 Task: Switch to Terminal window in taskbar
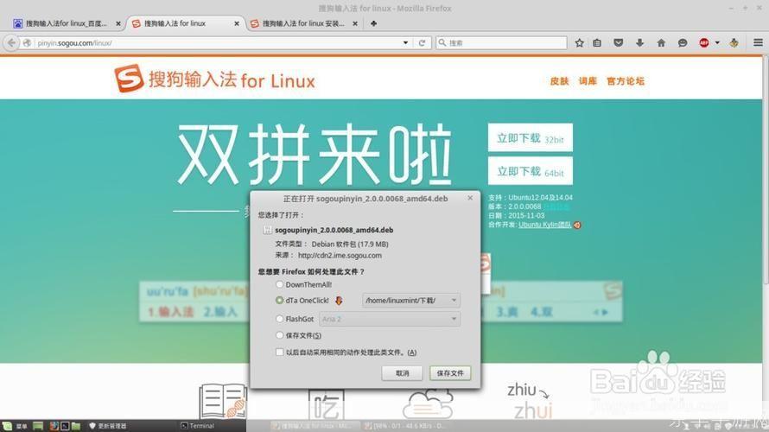tap(198, 426)
